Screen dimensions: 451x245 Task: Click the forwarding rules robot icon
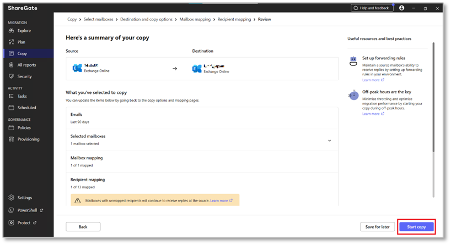click(x=353, y=61)
